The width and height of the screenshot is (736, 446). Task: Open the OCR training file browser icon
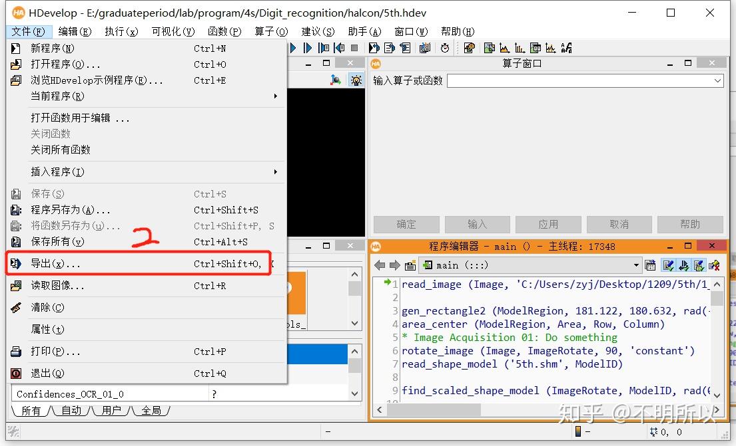click(567, 48)
